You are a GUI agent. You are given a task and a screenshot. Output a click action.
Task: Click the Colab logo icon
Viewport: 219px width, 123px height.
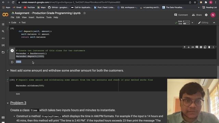pyautogui.click(x=5, y=14)
